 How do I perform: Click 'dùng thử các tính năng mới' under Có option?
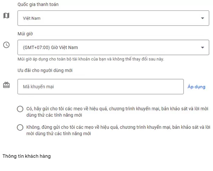click(x=54, y=115)
